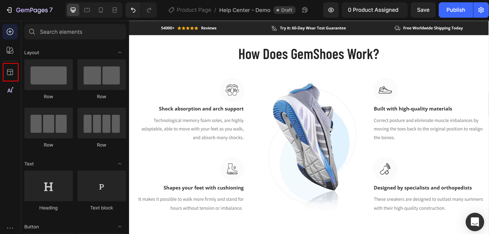Screen dimensions: 489x234
Task: Select the "Correct posture and eliminate" paragraph
Action: click(428, 129)
